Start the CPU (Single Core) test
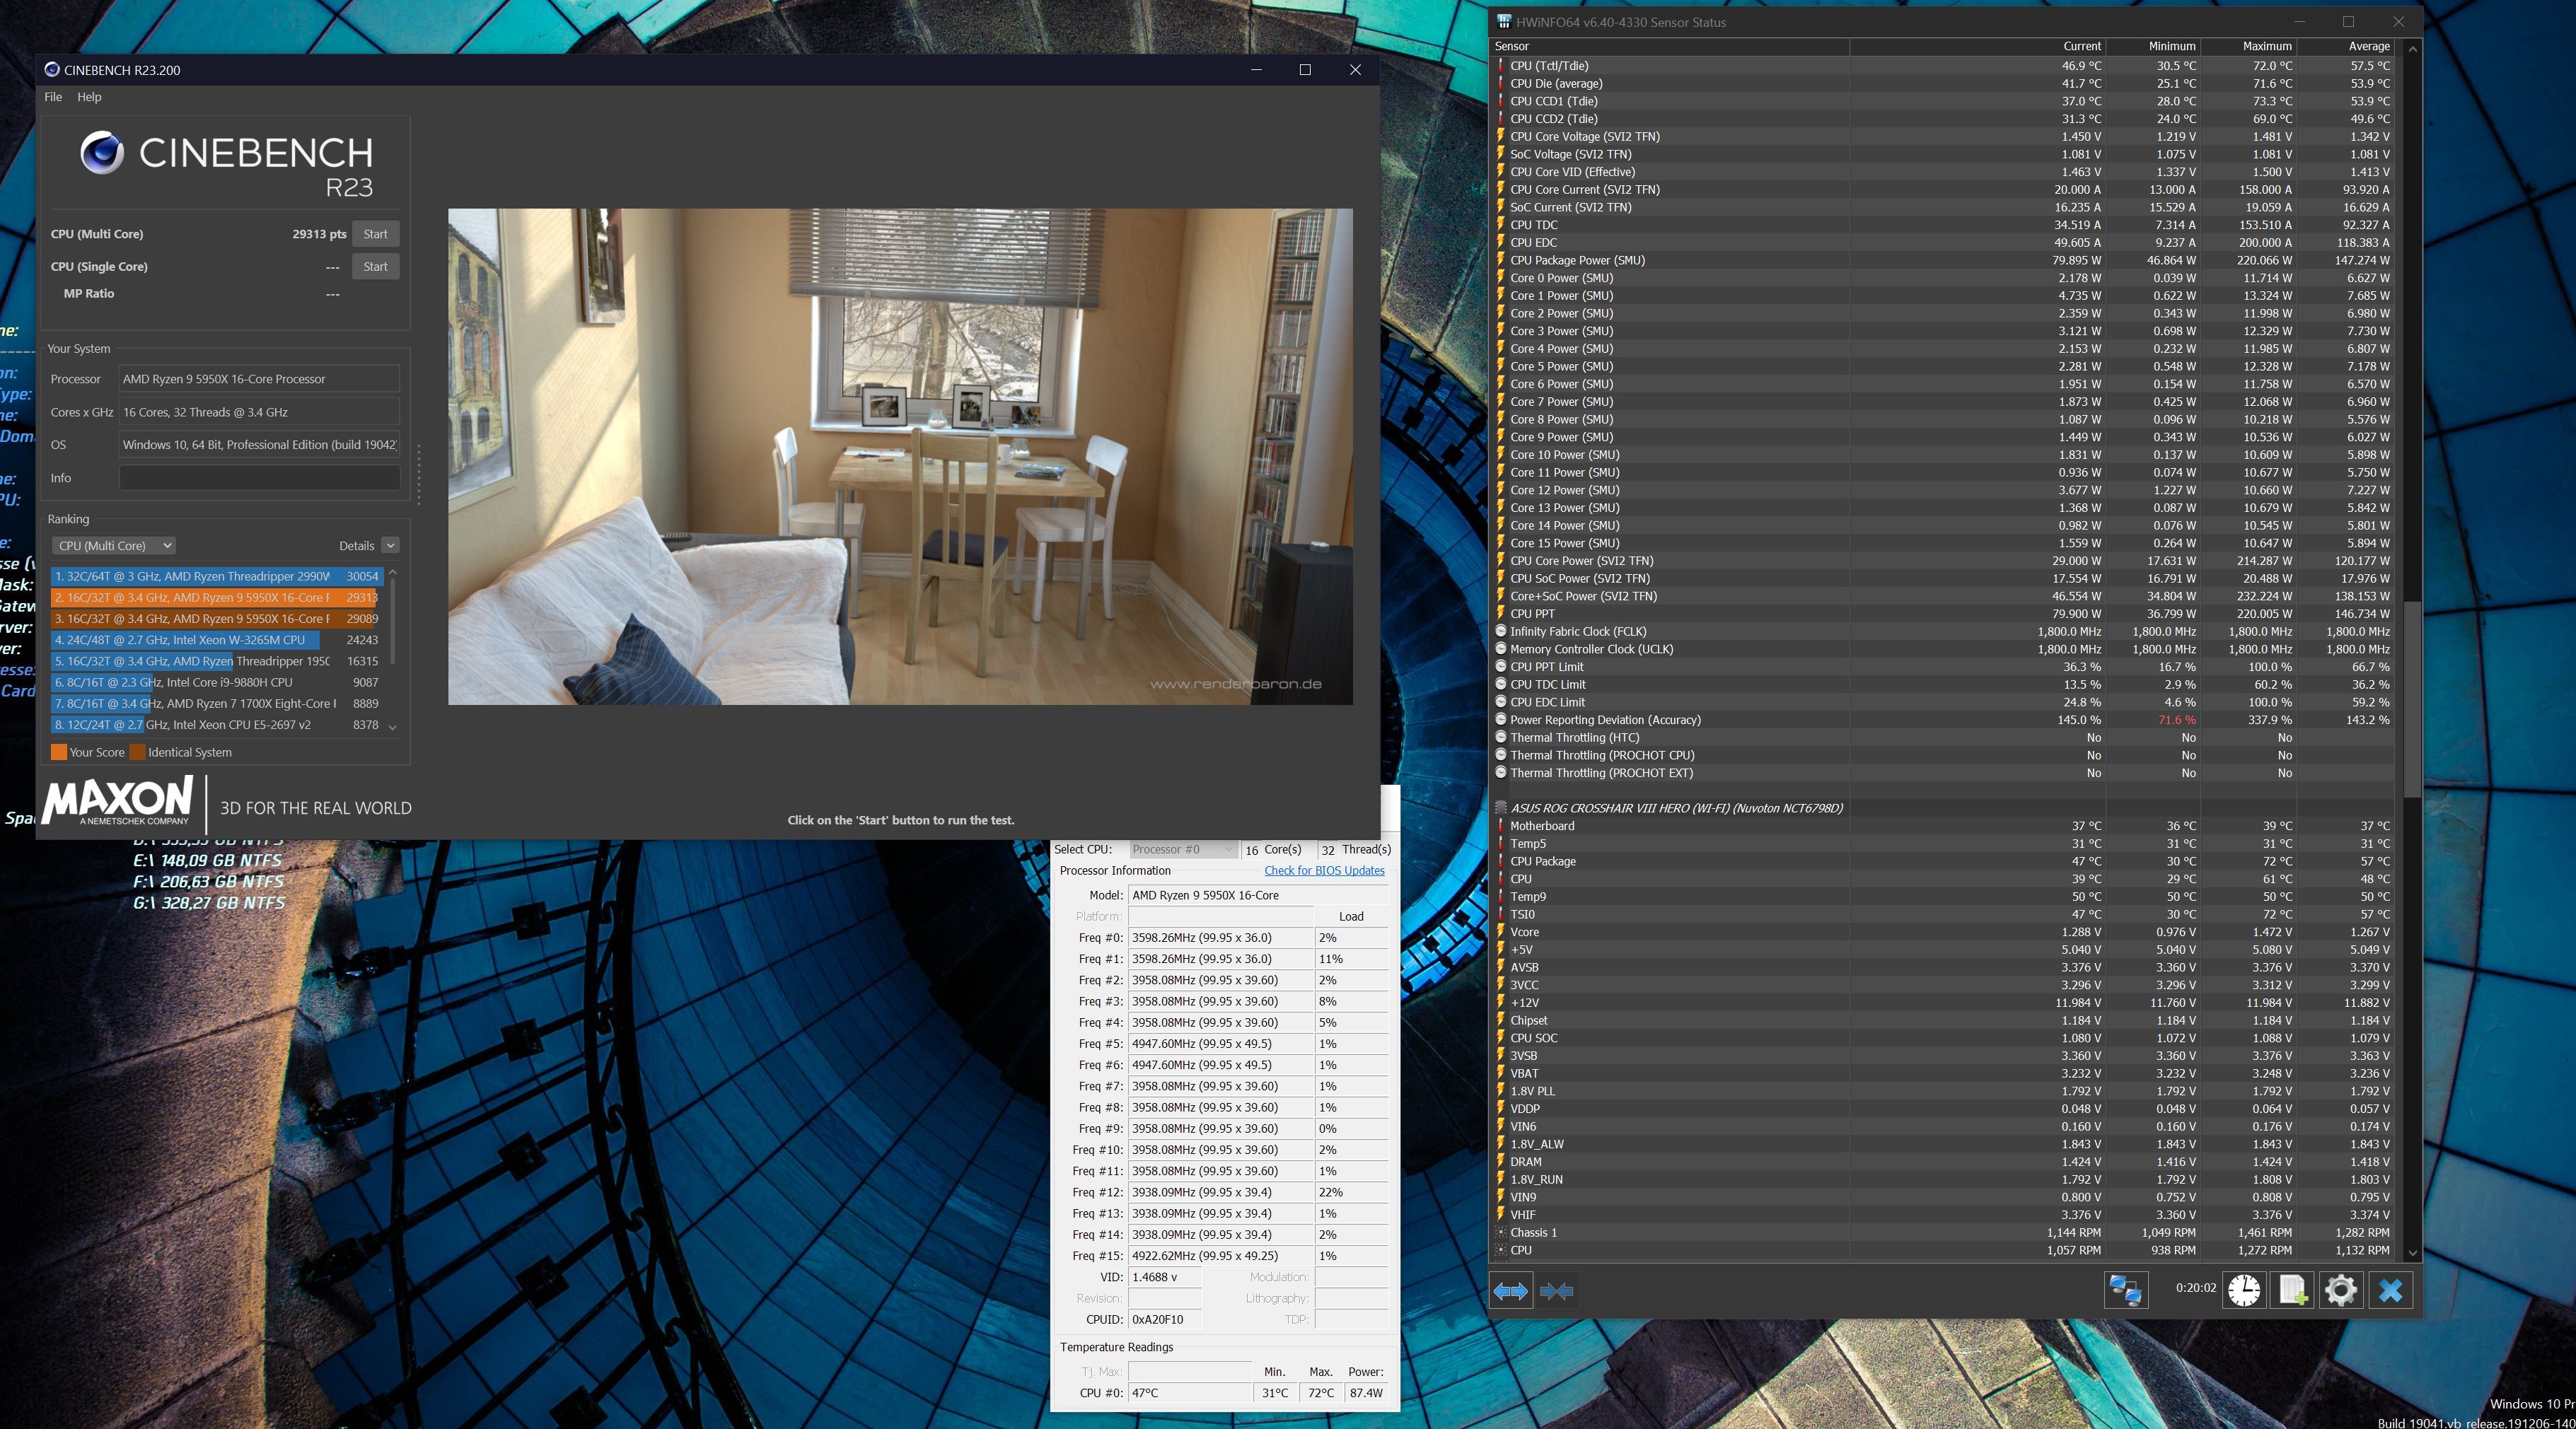The width and height of the screenshot is (2576, 1429). [x=375, y=267]
